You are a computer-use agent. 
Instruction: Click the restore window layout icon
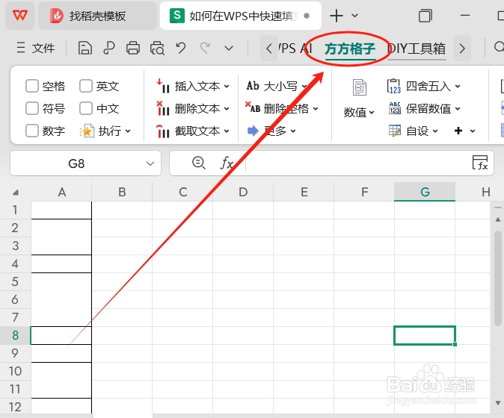click(x=425, y=16)
